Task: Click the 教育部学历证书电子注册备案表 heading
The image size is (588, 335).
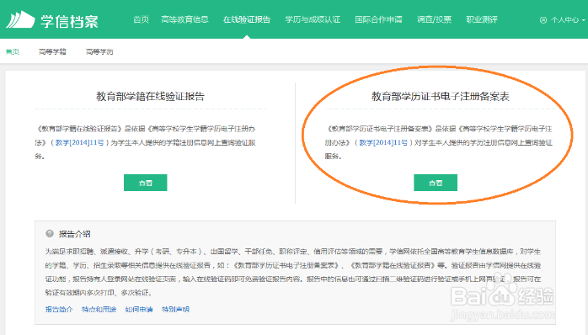Action: click(441, 96)
